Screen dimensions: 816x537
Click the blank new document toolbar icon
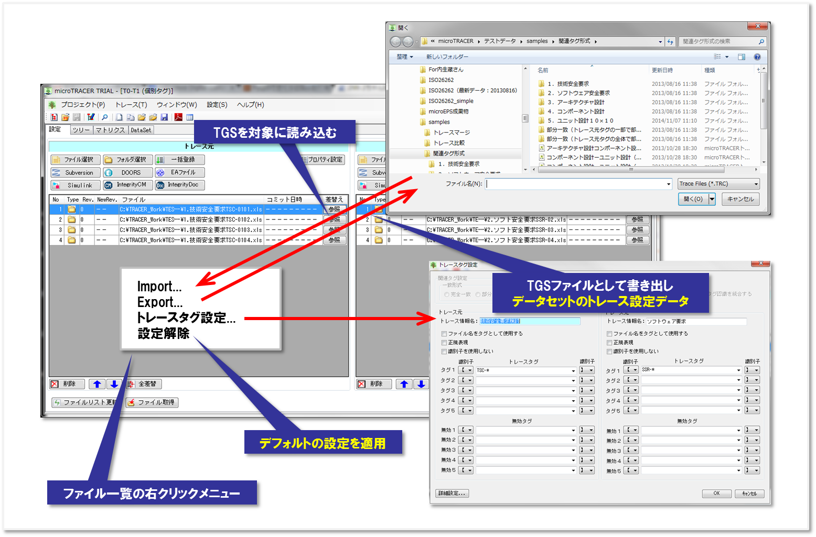[120, 117]
